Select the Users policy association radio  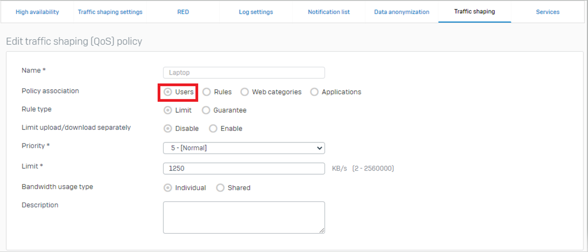(x=168, y=92)
